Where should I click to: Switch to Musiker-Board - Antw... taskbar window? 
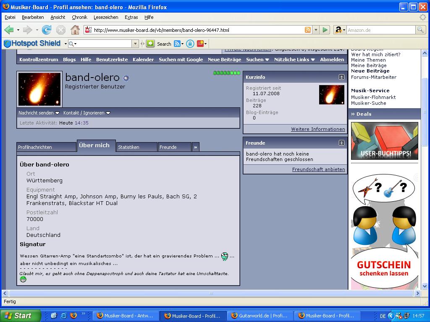tap(126, 316)
